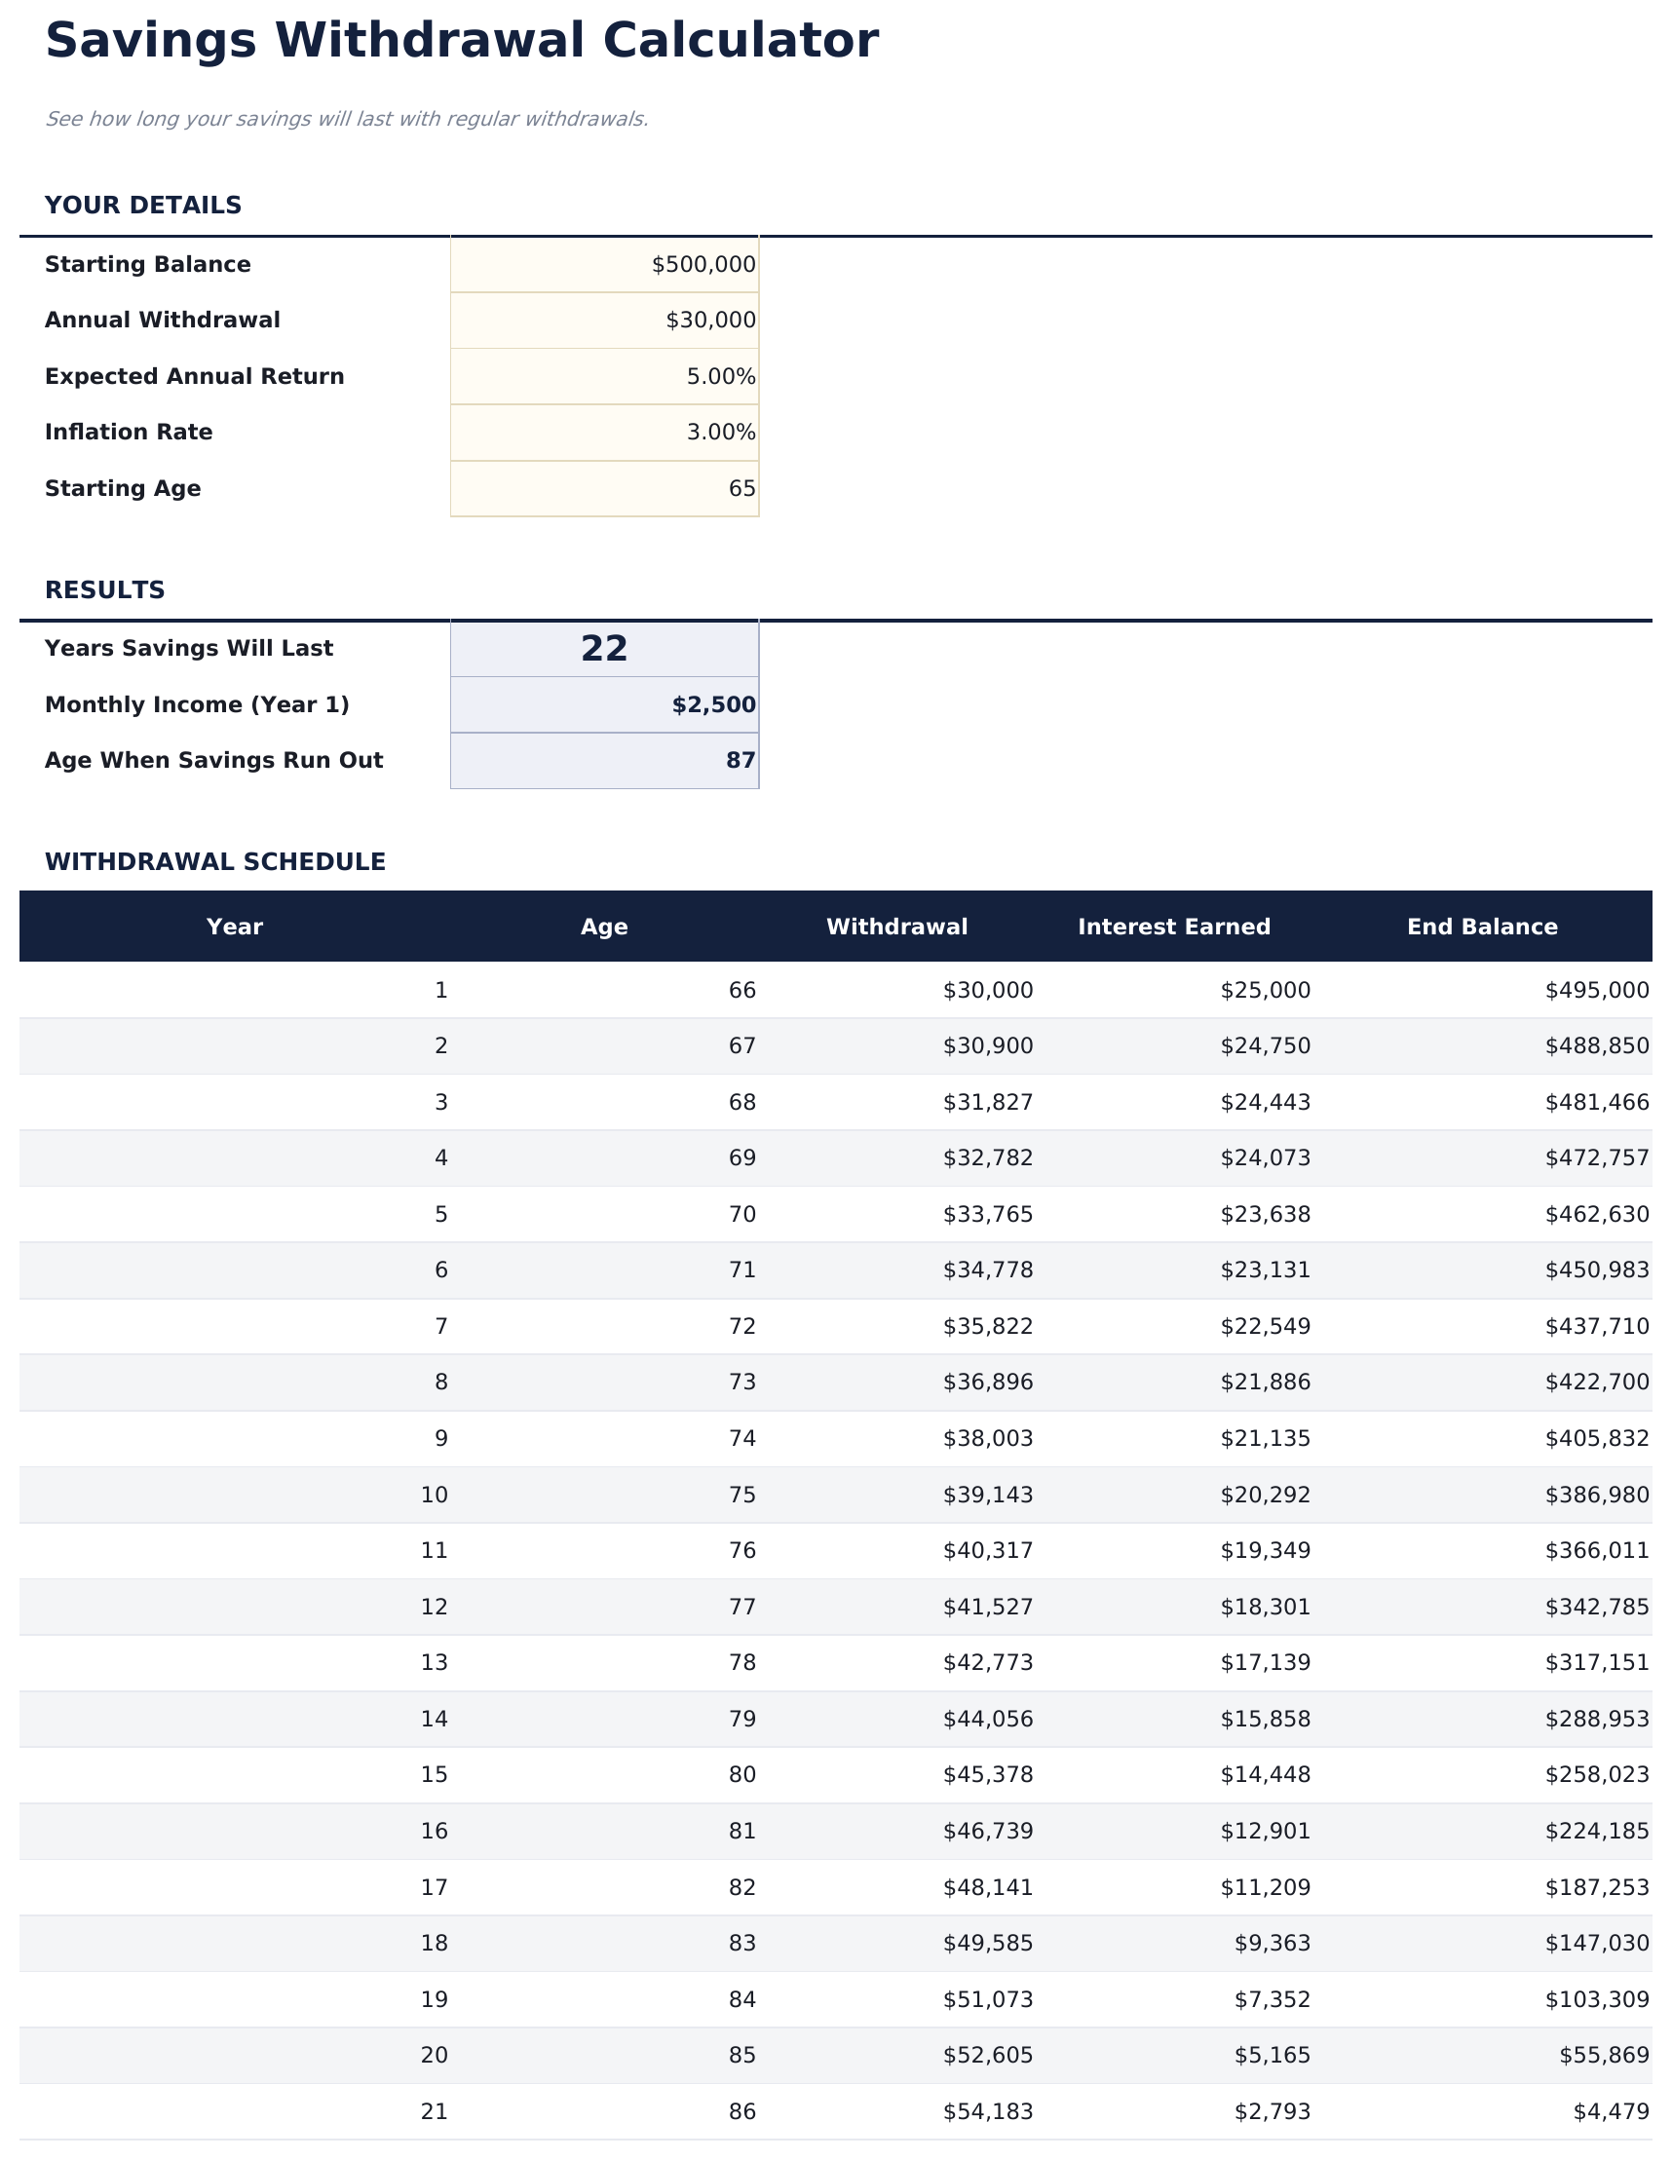This screenshot has width=1672, height=2160.
Task: Select the WITHDRAWAL SCHEDULE section heading
Action: coord(216,861)
